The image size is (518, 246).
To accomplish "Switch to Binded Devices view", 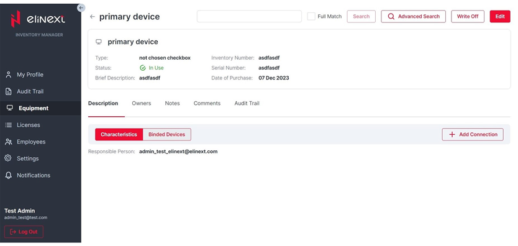I will (167, 134).
